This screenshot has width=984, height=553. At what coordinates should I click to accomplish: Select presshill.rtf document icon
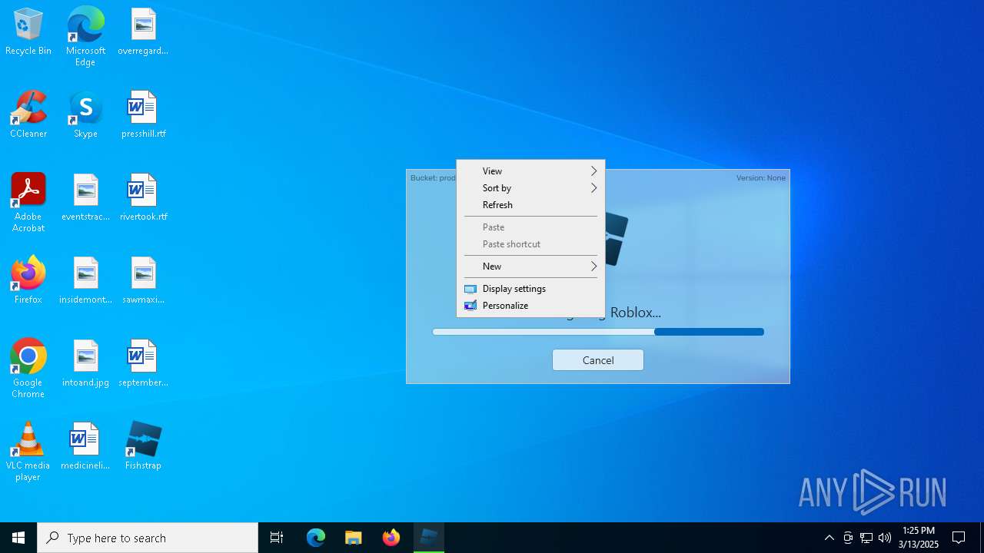pyautogui.click(x=143, y=115)
